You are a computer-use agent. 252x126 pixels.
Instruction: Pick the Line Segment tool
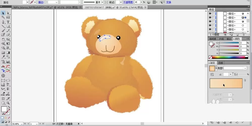(3, 26)
